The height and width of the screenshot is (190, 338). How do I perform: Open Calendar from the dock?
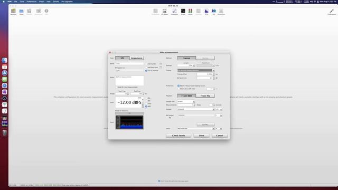pyautogui.click(x=5, y=67)
